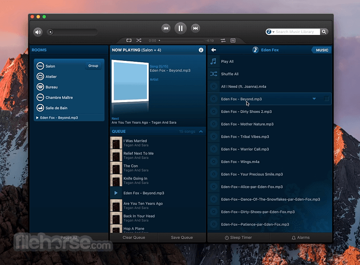
Task: Click Clear Queue button
Action: [x=134, y=237]
